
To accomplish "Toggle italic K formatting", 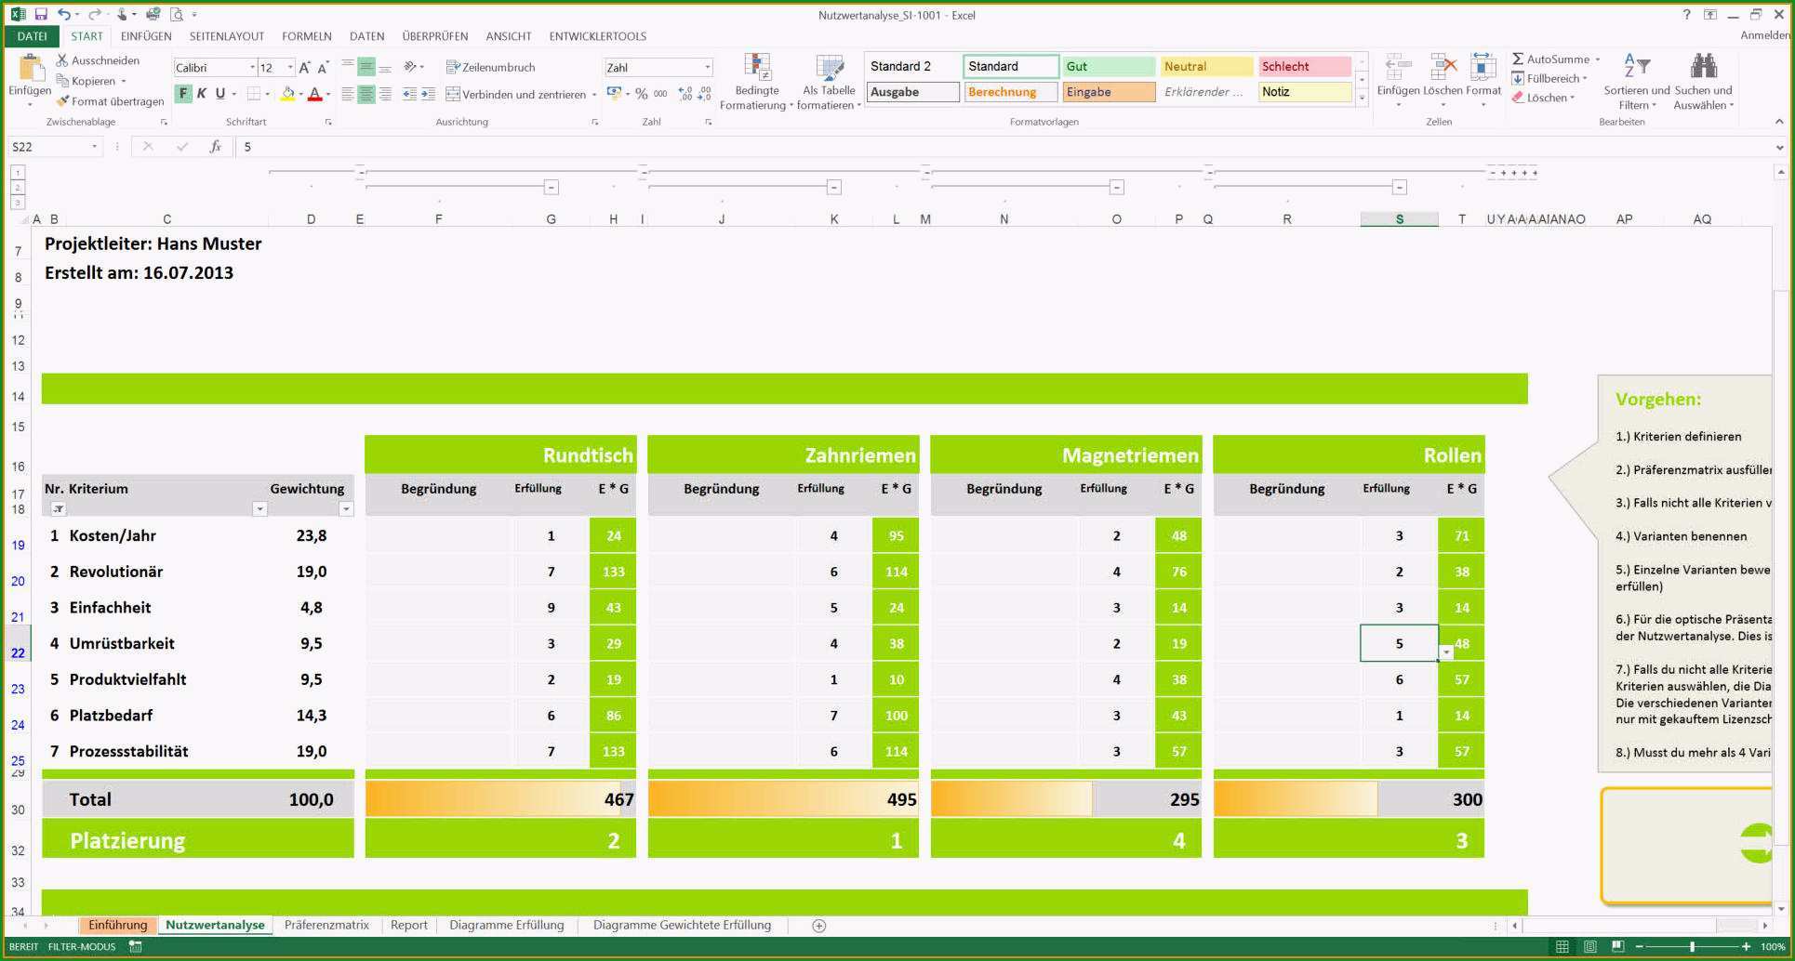I will click(x=202, y=94).
